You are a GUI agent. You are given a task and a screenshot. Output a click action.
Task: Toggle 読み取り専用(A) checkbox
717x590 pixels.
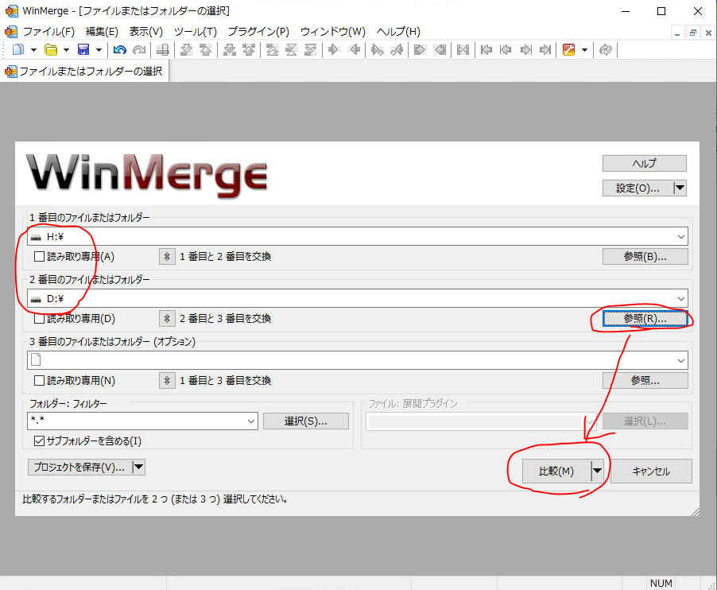click(39, 257)
